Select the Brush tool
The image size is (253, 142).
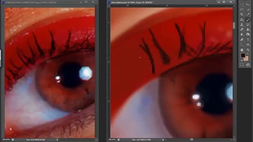(x=248, y=20)
